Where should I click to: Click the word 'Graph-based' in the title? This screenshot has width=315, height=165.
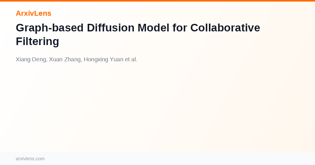point(50,28)
